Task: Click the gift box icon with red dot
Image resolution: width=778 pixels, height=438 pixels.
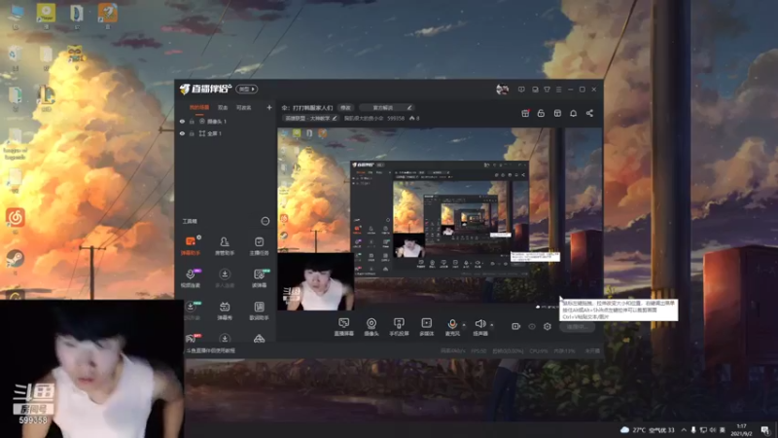Action: coord(525,113)
